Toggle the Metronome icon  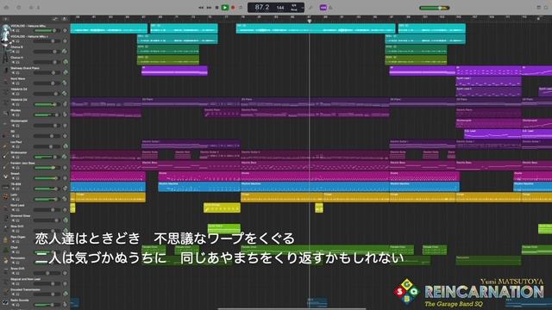(331, 8)
